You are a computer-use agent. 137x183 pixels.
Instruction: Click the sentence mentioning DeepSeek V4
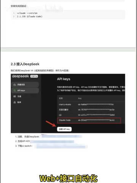pos(40,71)
